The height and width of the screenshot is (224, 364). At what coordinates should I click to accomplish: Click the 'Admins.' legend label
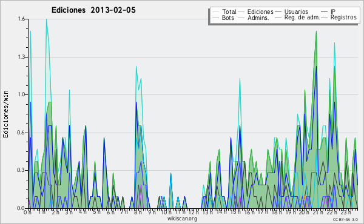258,18
